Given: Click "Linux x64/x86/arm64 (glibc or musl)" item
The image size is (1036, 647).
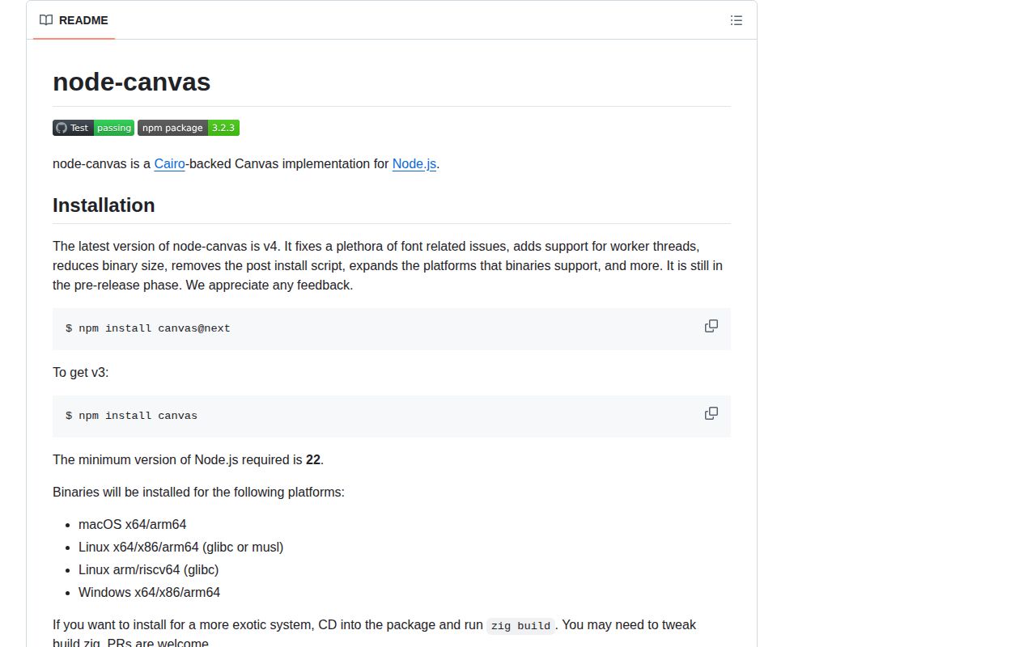Looking at the screenshot, I should [181, 547].
